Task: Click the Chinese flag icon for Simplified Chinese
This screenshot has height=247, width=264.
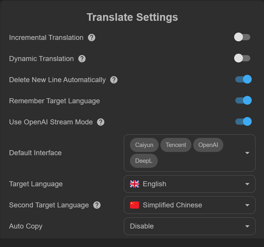Action: [134, 205]
